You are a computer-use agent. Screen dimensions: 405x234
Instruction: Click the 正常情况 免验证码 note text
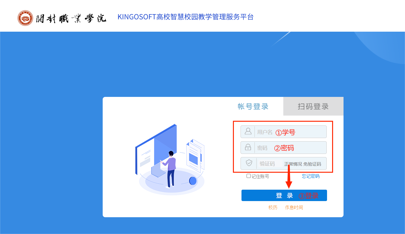(x=303, y=164)
